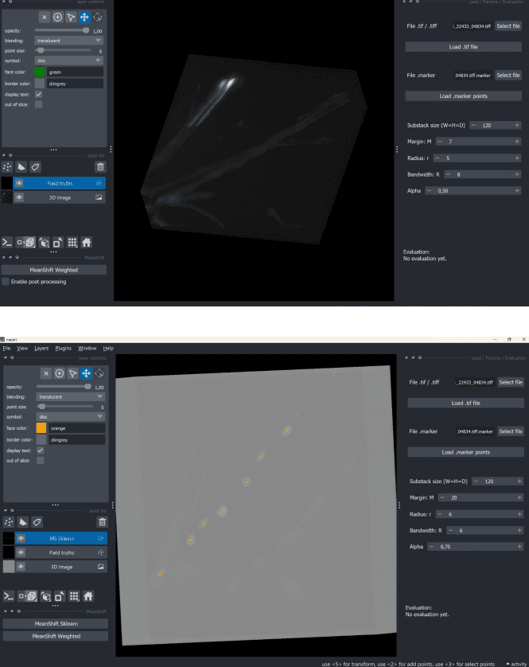Image resolution: width=529 pixels, height=667 pixels.
Task: Create new labels layer above the MS Sklearn layer
Action: coord(37,522)
